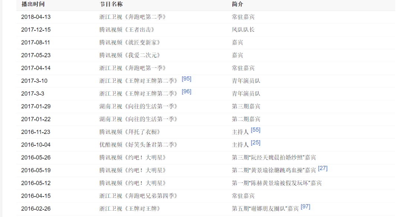Select the date 2018-04-13
401x217 pixels.
(x=36, y=17)
